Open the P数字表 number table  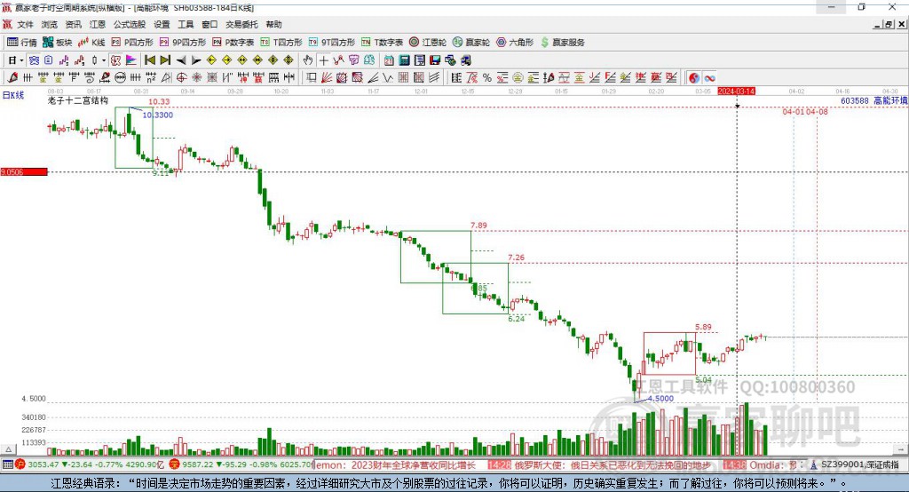coord(233,43)
